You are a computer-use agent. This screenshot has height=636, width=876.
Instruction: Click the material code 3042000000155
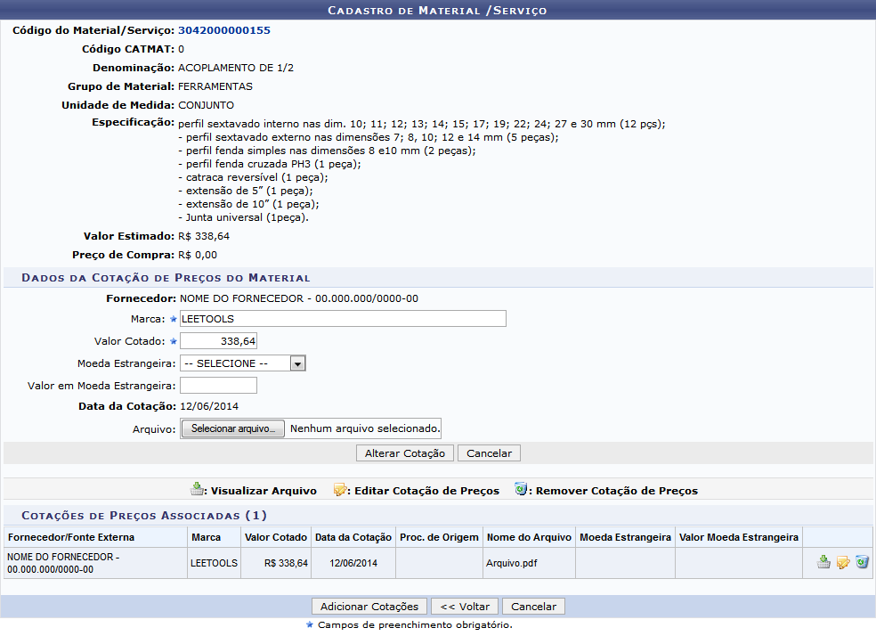coord(224,30)
